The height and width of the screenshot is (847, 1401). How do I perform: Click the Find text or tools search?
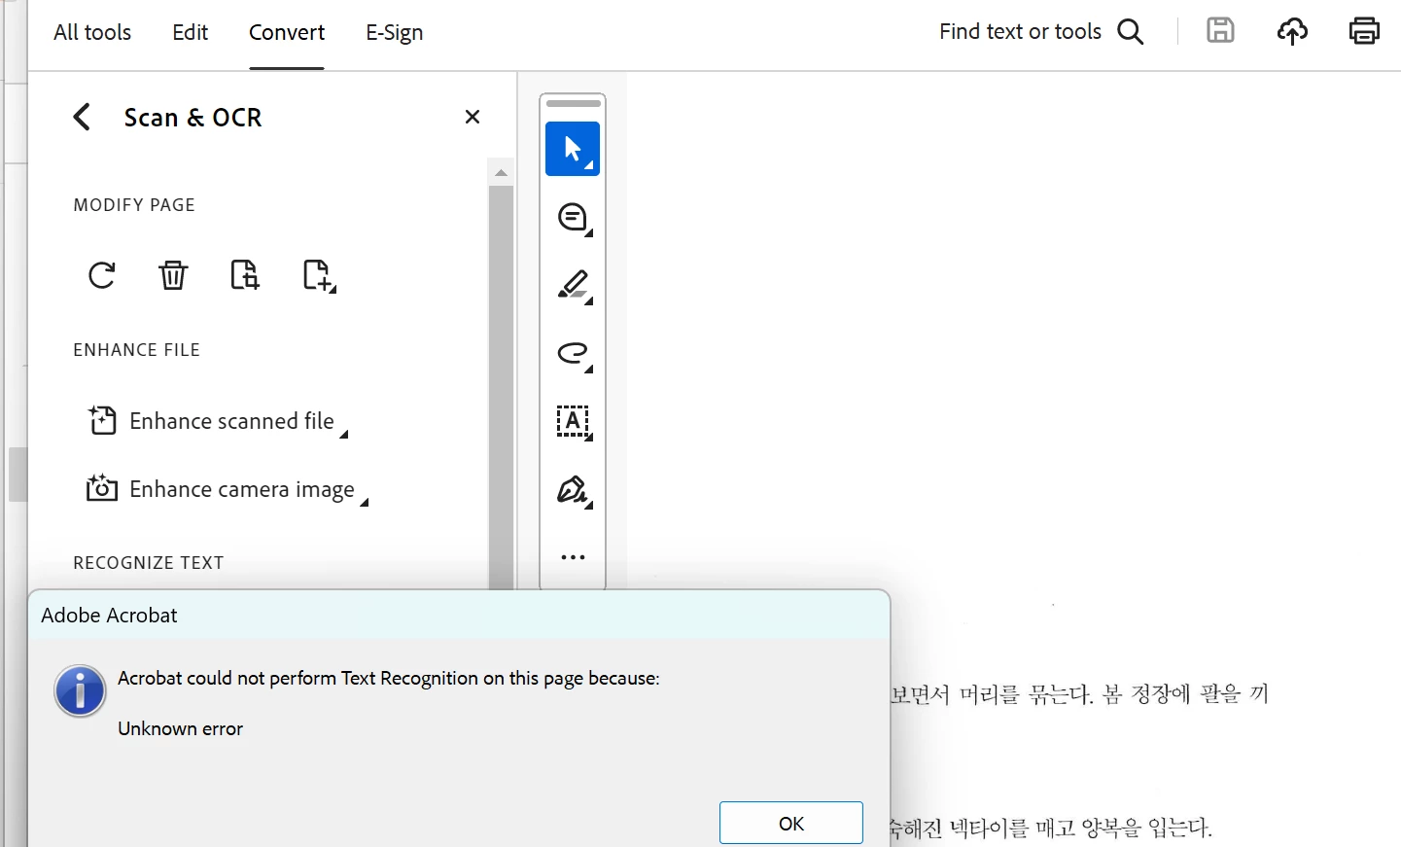click(1020, 31)
